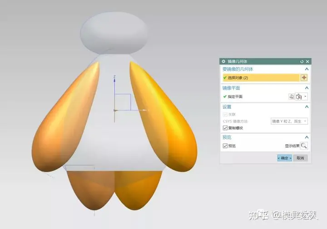This screenshot has height=229, width=327.
Task: Open the plane type dropdown arrow
Action: tap(306, 97)
